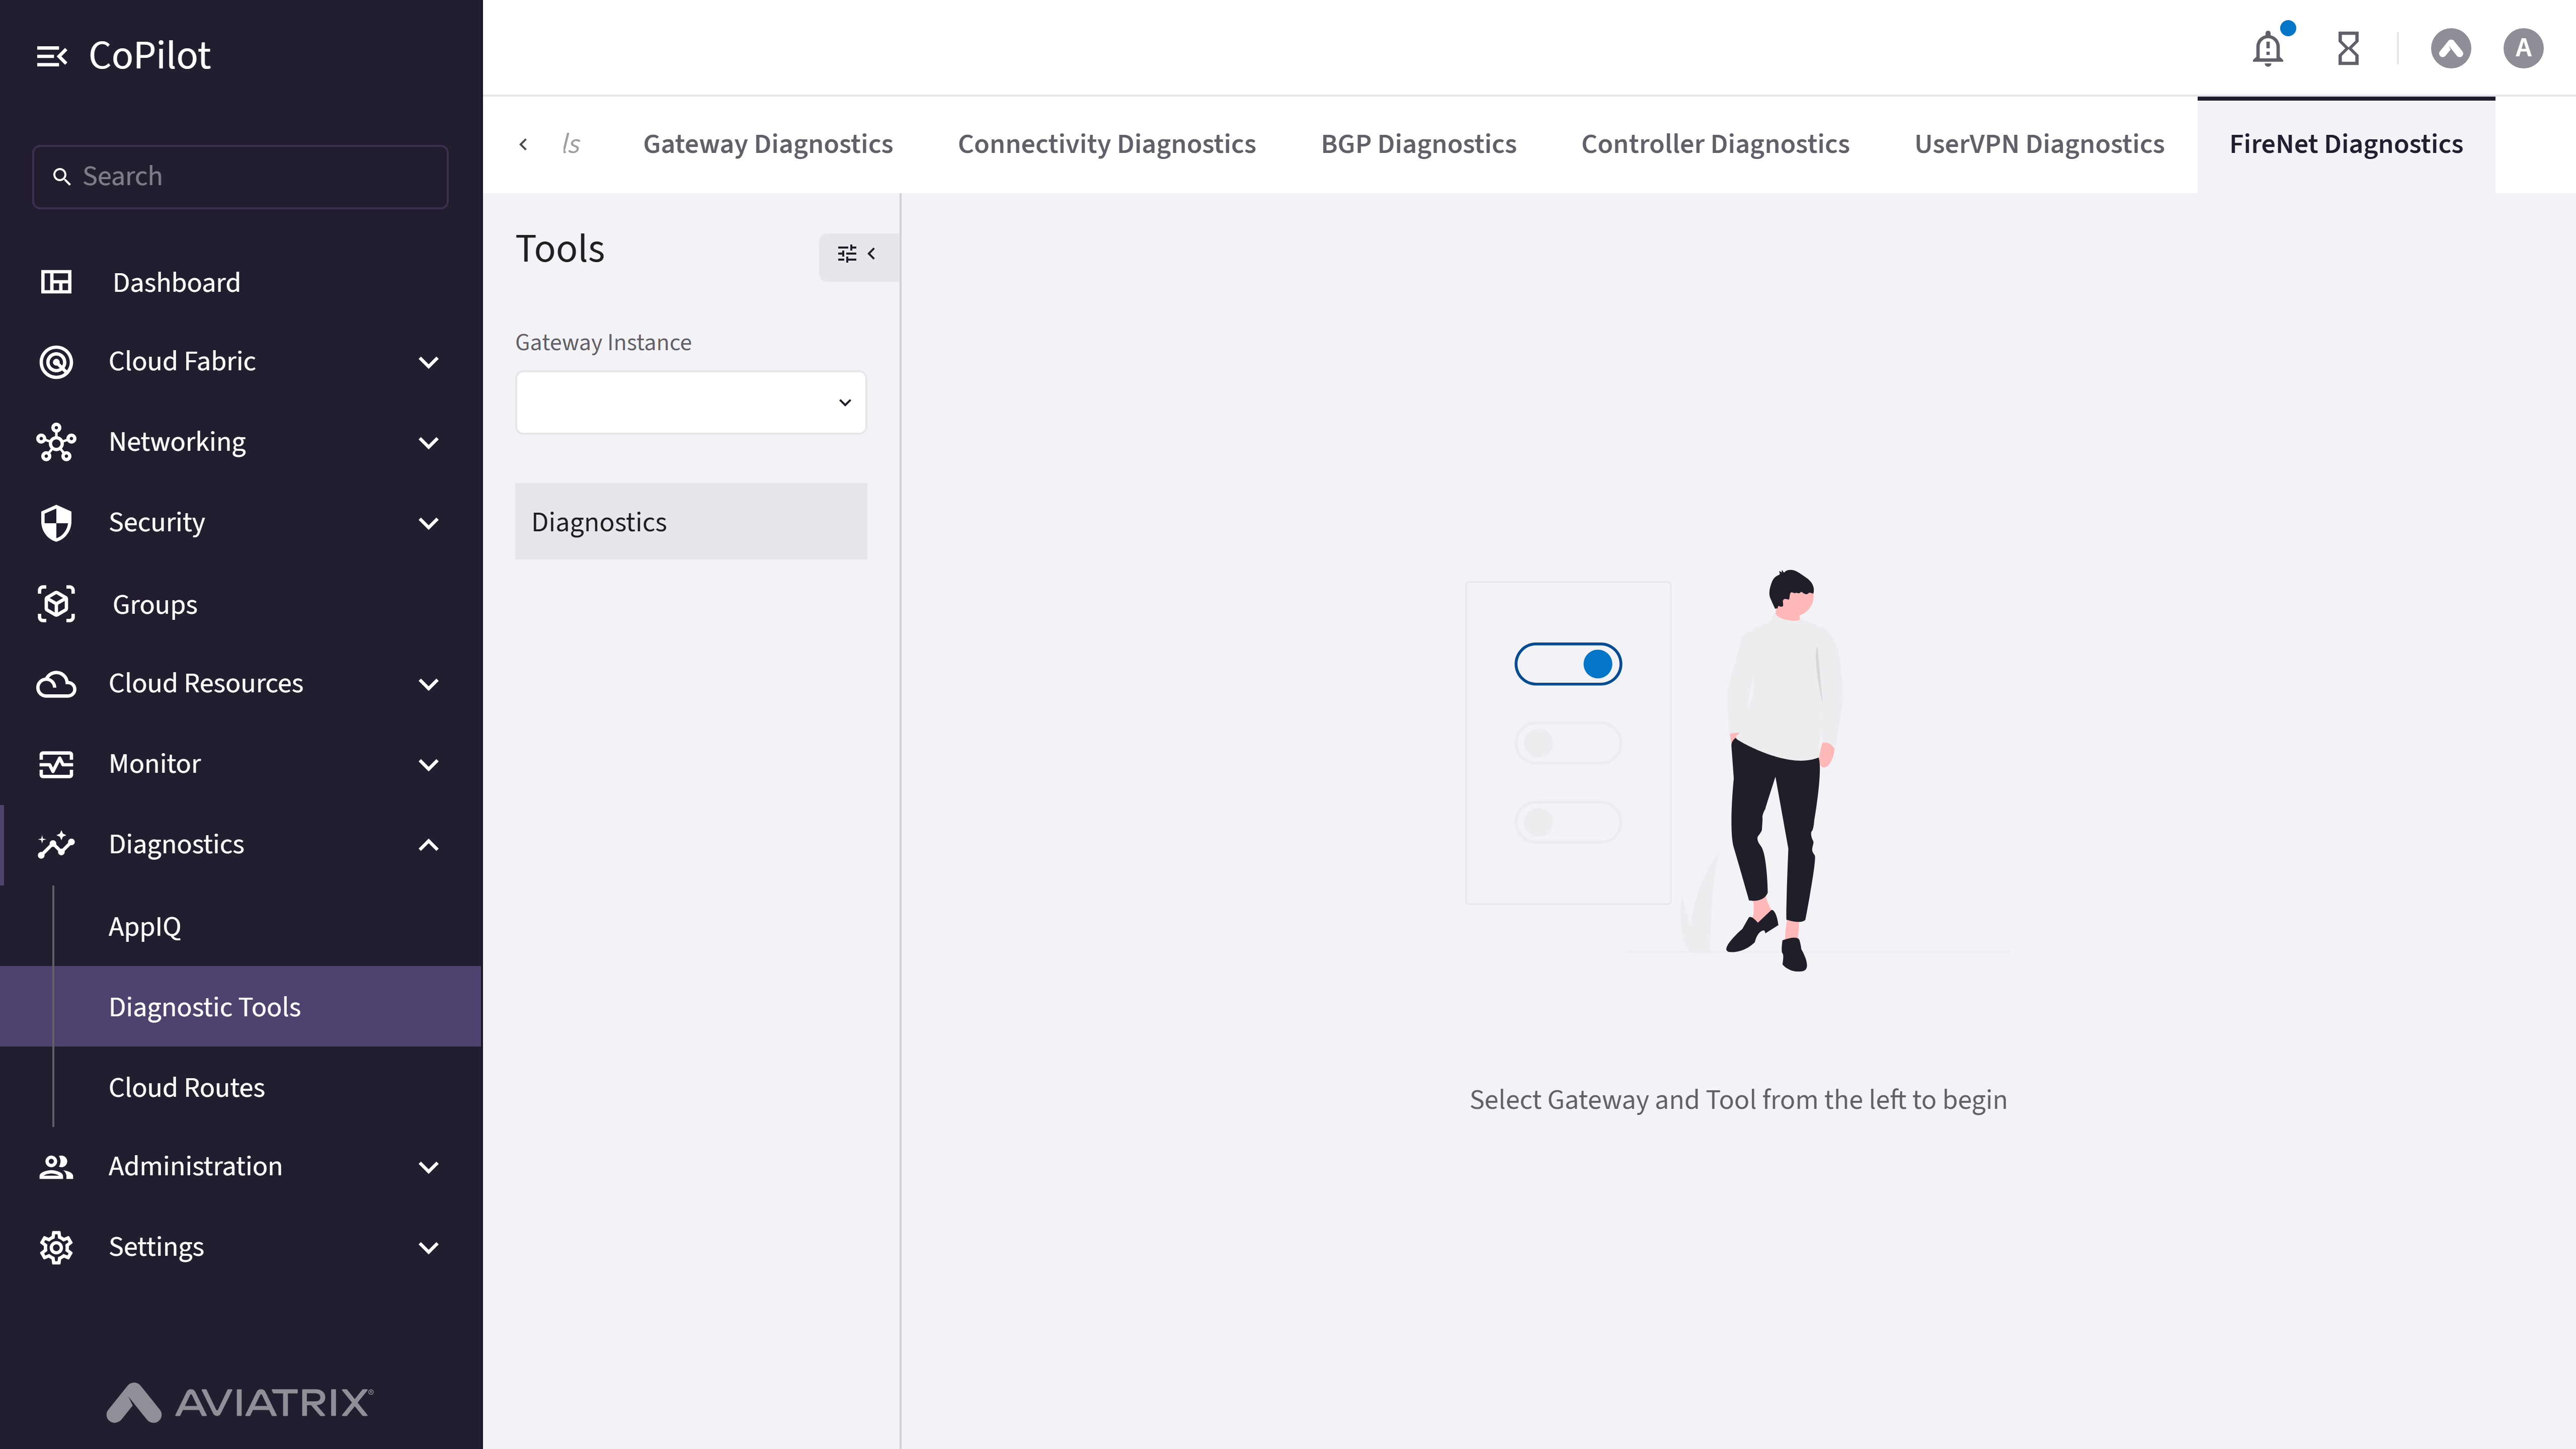This screenshot has width=2576, height=1449.
Task: Open the notifications bell
Action: pos(2268,48)
